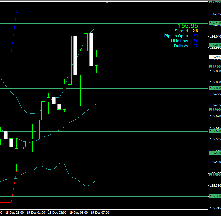Select the 19 Dec 07:00 time label

100,212
